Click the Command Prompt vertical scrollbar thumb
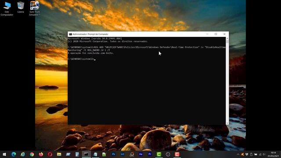Viewport: 281px width, 158px height. coord(227,41)
